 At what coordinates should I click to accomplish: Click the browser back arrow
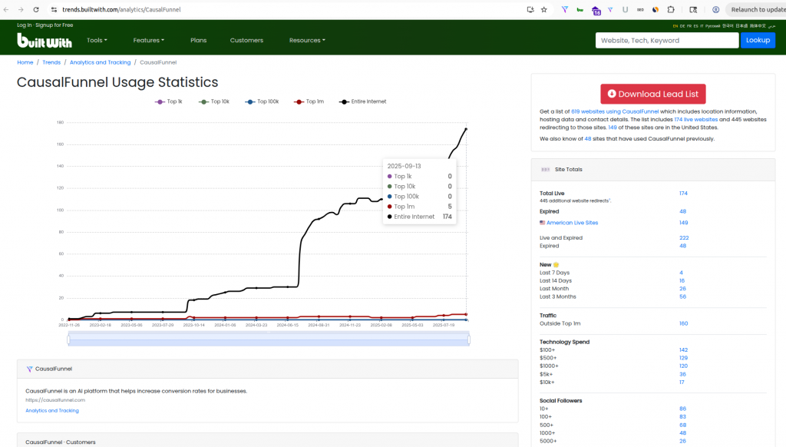point(7,9)
